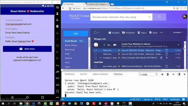Click the Chrome back arrow
Image resolution: width=188 pixels, height=106 pixels.
(63, 8)
